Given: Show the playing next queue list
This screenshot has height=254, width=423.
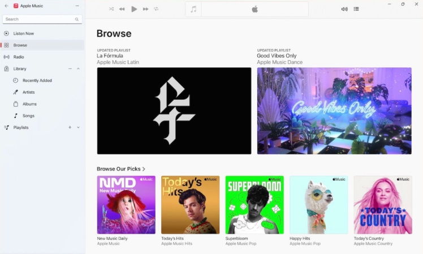Looking at the screenshot, I should tap(356, 9).
